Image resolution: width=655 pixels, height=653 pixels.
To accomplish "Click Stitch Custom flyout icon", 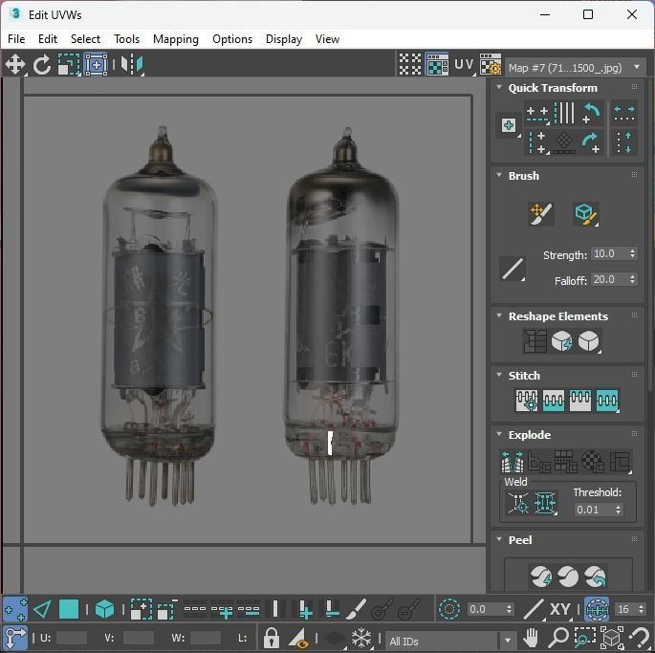I will coord(607,401).
